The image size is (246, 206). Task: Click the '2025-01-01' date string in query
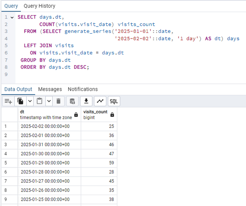133,31
